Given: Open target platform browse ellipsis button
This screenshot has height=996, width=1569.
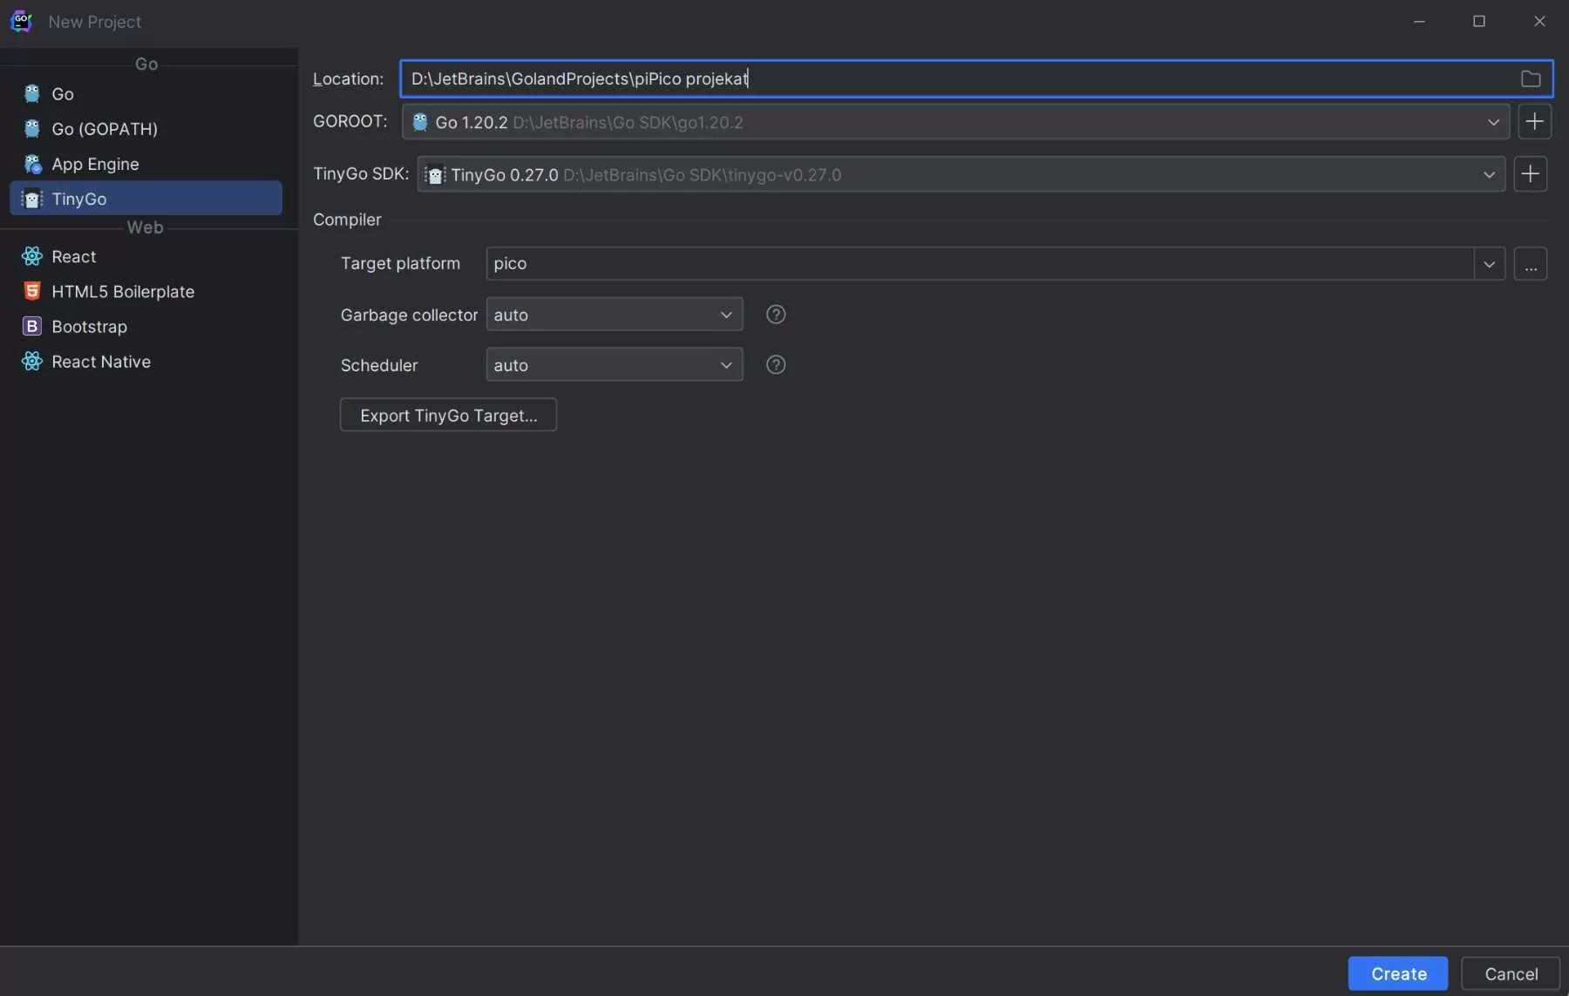Looking at the screenshot, I should 1530,263.
